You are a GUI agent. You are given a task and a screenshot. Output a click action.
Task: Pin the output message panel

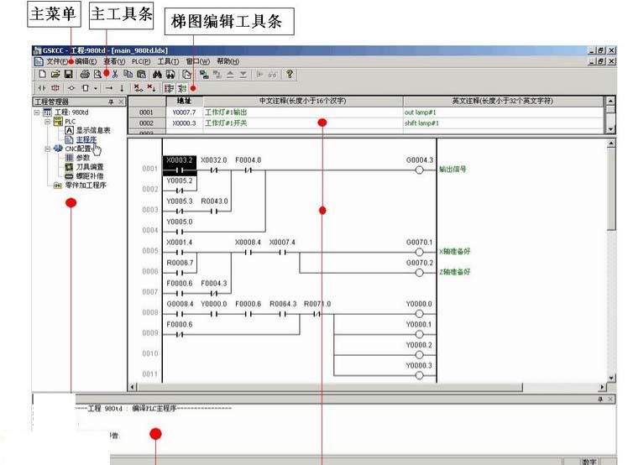tap(600, 399)
